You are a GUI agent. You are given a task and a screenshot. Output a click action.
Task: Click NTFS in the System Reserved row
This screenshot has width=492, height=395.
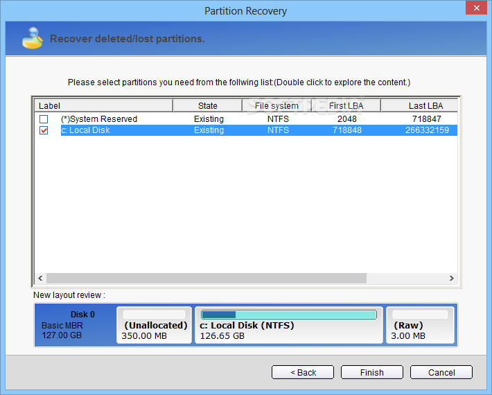pos(278,119)
